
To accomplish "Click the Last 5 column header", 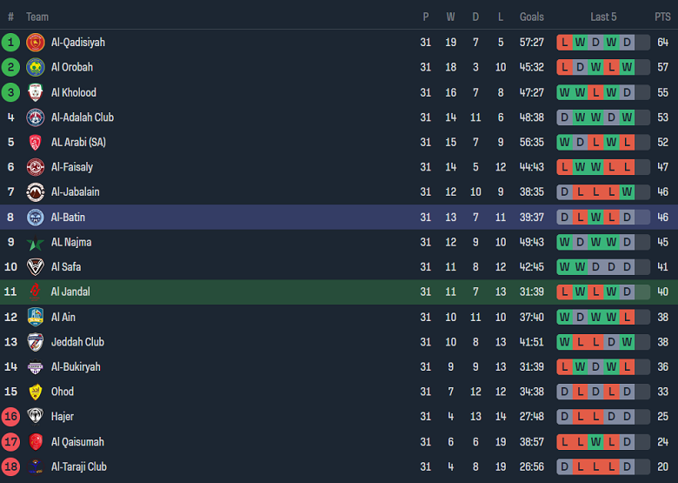I will coord(603,17).
